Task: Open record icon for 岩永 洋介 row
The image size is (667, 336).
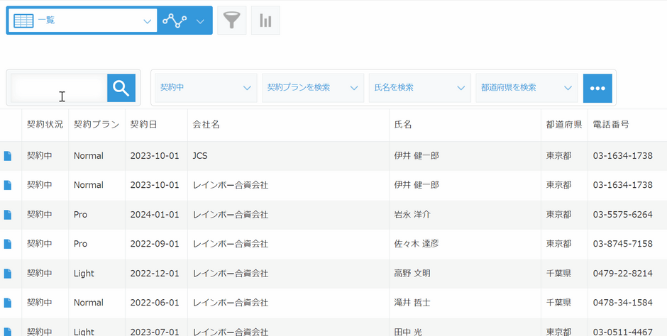Action: coord(8,215)
